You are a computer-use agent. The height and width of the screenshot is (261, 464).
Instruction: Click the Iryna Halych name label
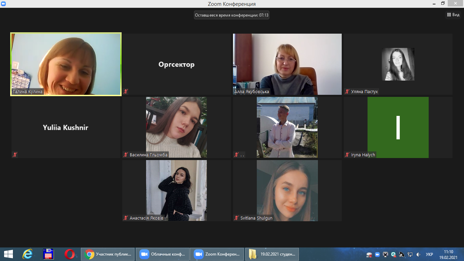363,155
